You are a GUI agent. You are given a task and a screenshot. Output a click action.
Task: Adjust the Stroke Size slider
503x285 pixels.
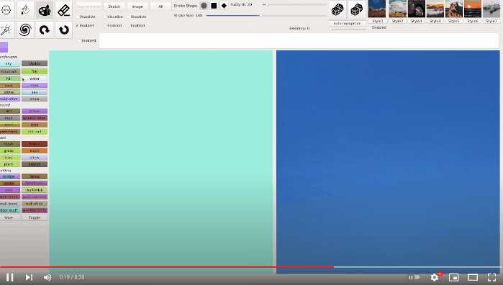266,15
